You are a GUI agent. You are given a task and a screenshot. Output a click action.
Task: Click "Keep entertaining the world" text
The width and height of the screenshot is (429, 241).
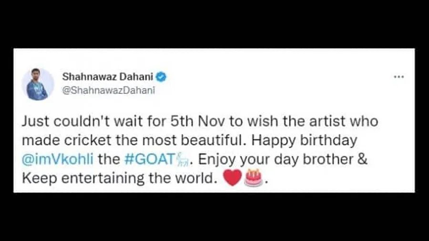pyautogui.click(x=118, y=179)
